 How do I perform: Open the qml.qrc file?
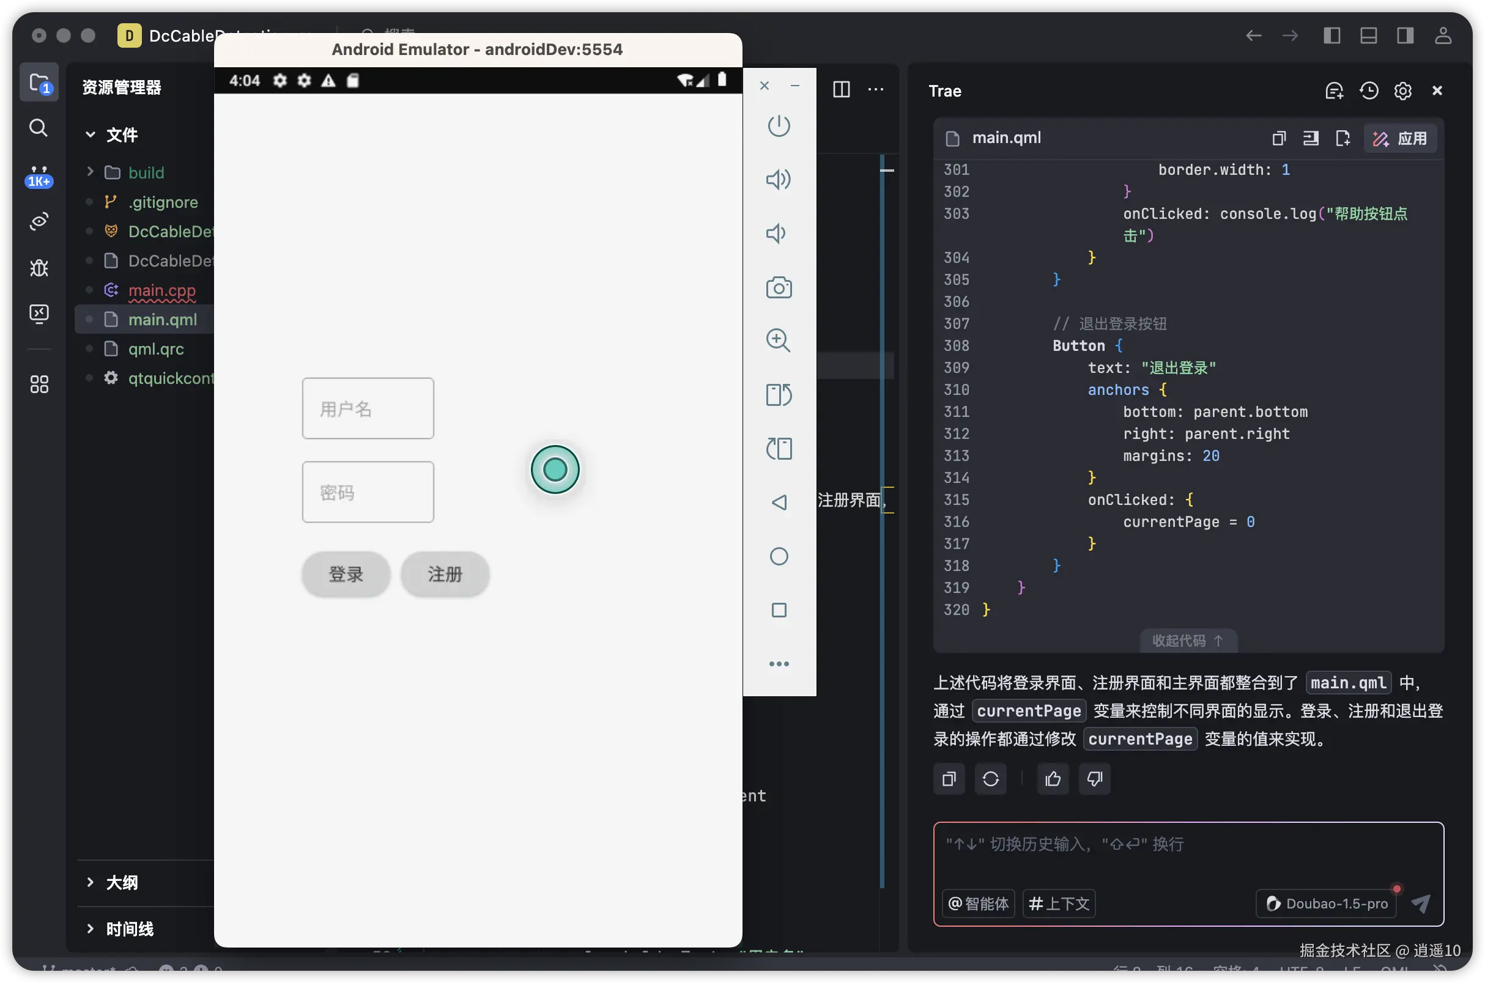(155, 348)
